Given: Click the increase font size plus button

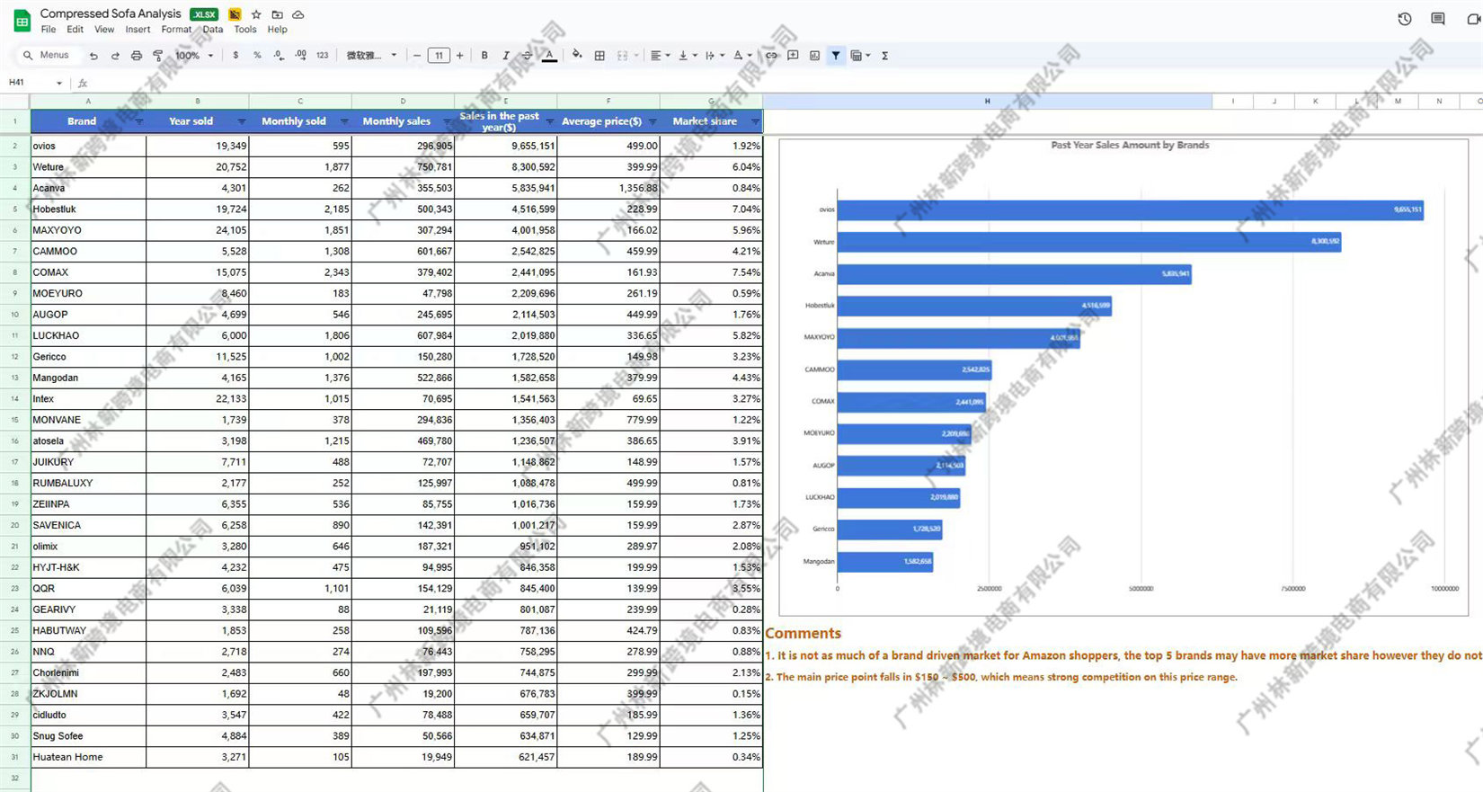Looking at the screenshot, I should tap(460, 56).
